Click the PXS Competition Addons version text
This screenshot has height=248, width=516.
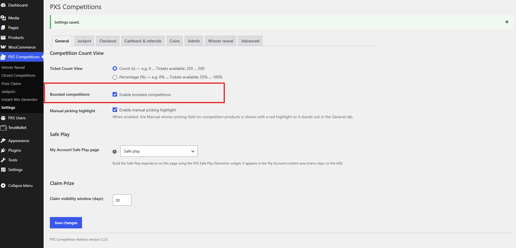coord(79,239)
